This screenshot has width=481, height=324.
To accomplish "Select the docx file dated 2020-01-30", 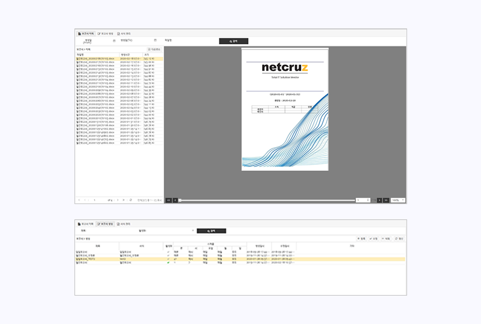I will [x=119, y=125].
